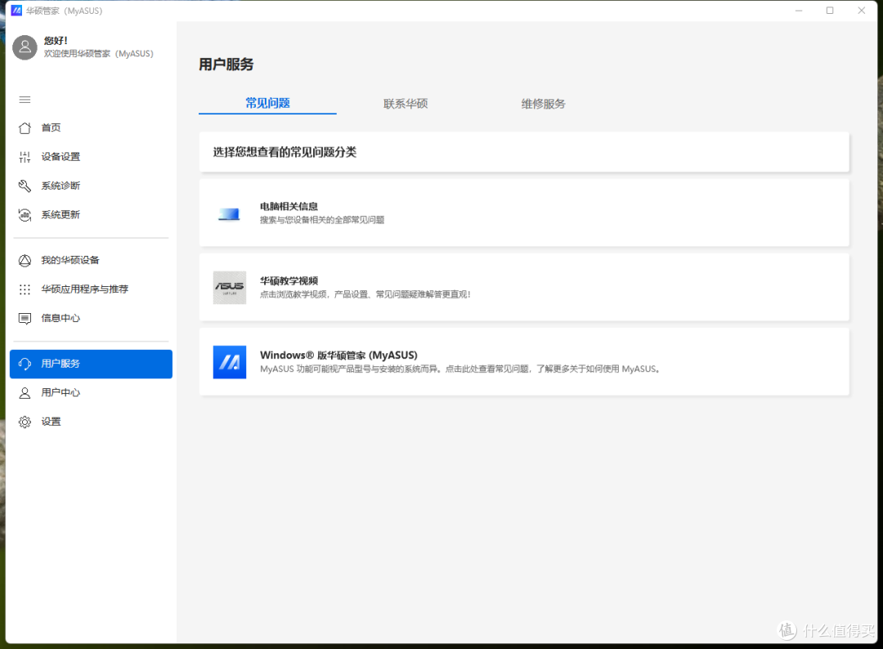Click the icon beside 我的华硕设备
The height and width of the screenshot is (649, 883).
[x=25, y=261]
